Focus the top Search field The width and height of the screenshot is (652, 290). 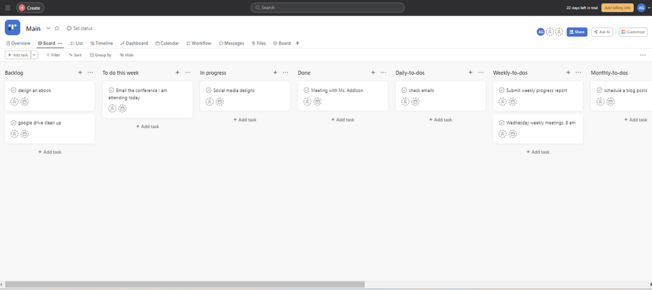point(328,7)
